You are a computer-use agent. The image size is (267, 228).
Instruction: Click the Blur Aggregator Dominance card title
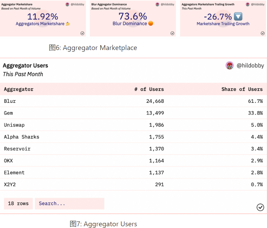coord(109,4)
